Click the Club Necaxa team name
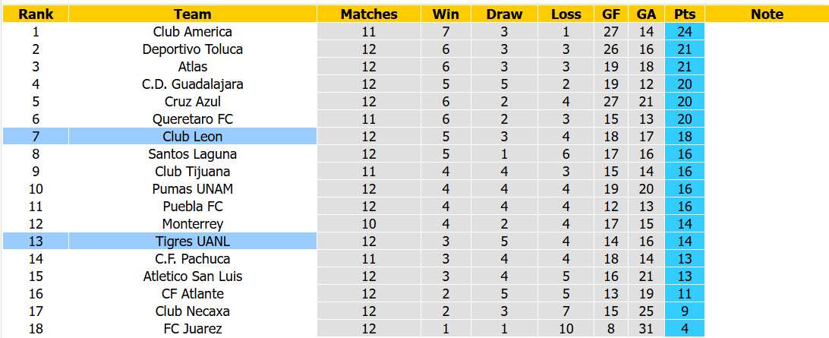829x338 pixels. (x=193, y=311)
